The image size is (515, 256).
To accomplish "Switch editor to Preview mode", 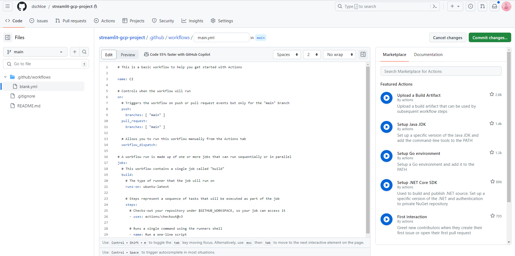I will coord(128,55).
